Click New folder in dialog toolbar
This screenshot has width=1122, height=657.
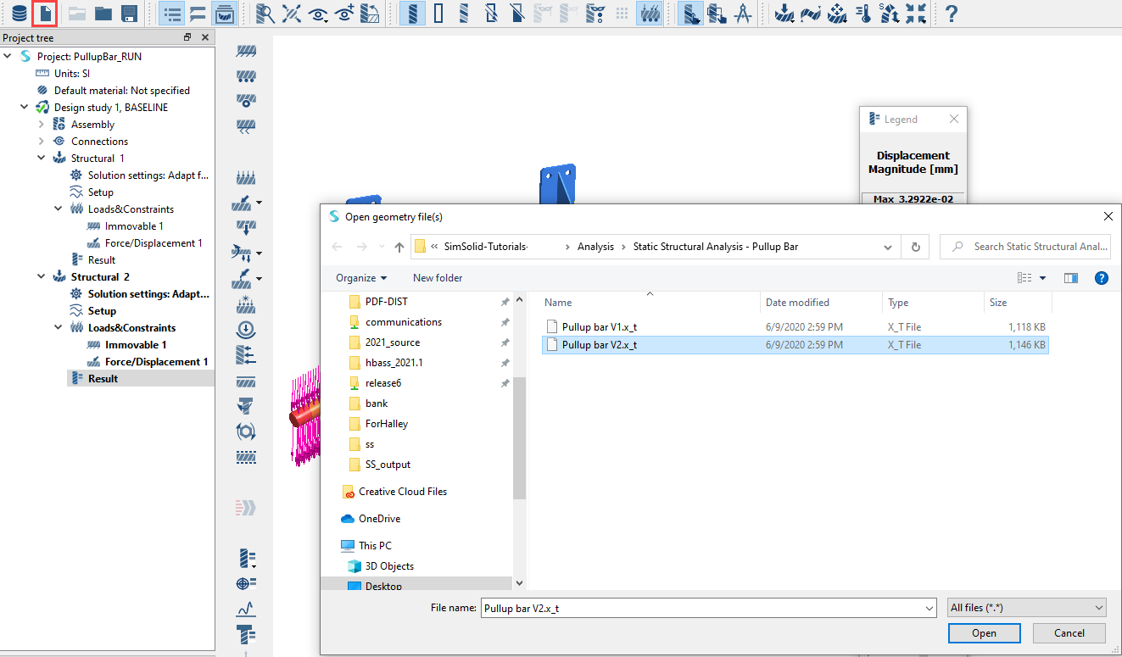pyautogui.click(x=438, y=278)
